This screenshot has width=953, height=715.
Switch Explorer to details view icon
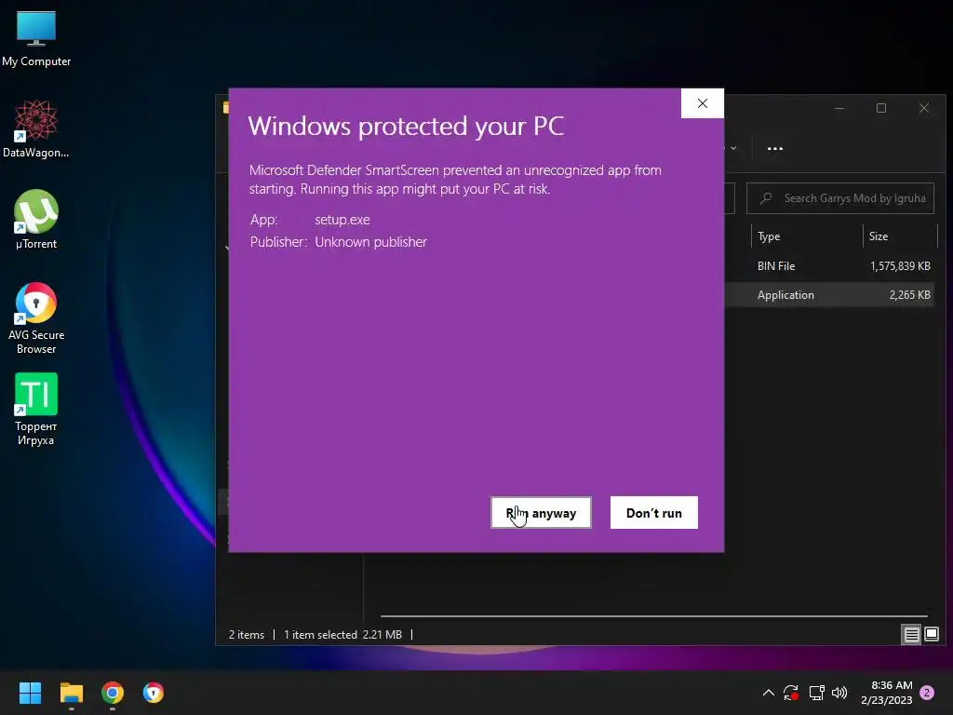point(912,634)
